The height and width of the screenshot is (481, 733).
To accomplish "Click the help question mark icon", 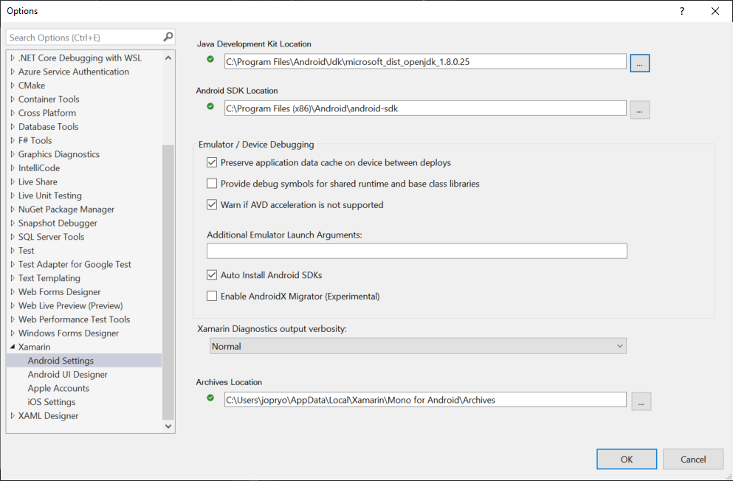I will (682, 11).
